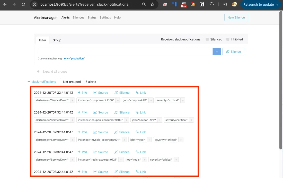Expand Info for the coupon-api alert
Viewport: 283px width, 178px height.
point(82,93)
